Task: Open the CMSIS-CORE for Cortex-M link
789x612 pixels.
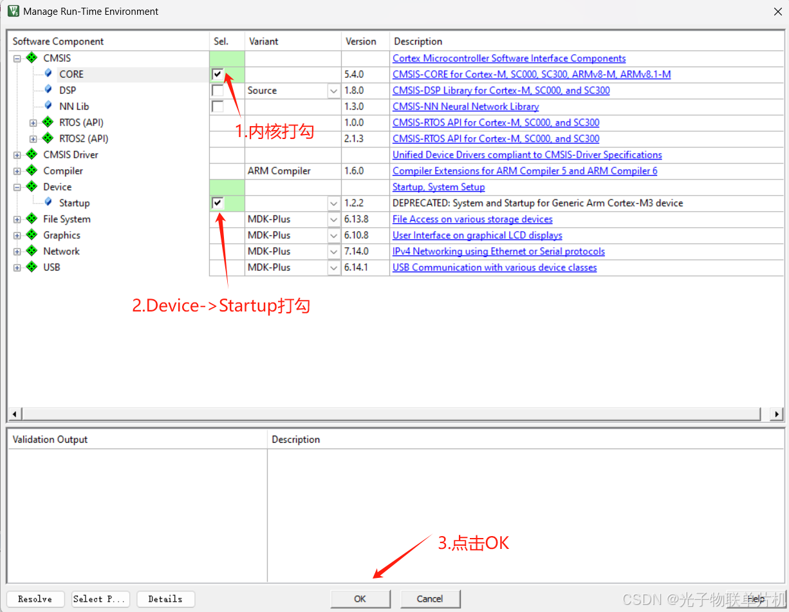Action: point(532,75)
